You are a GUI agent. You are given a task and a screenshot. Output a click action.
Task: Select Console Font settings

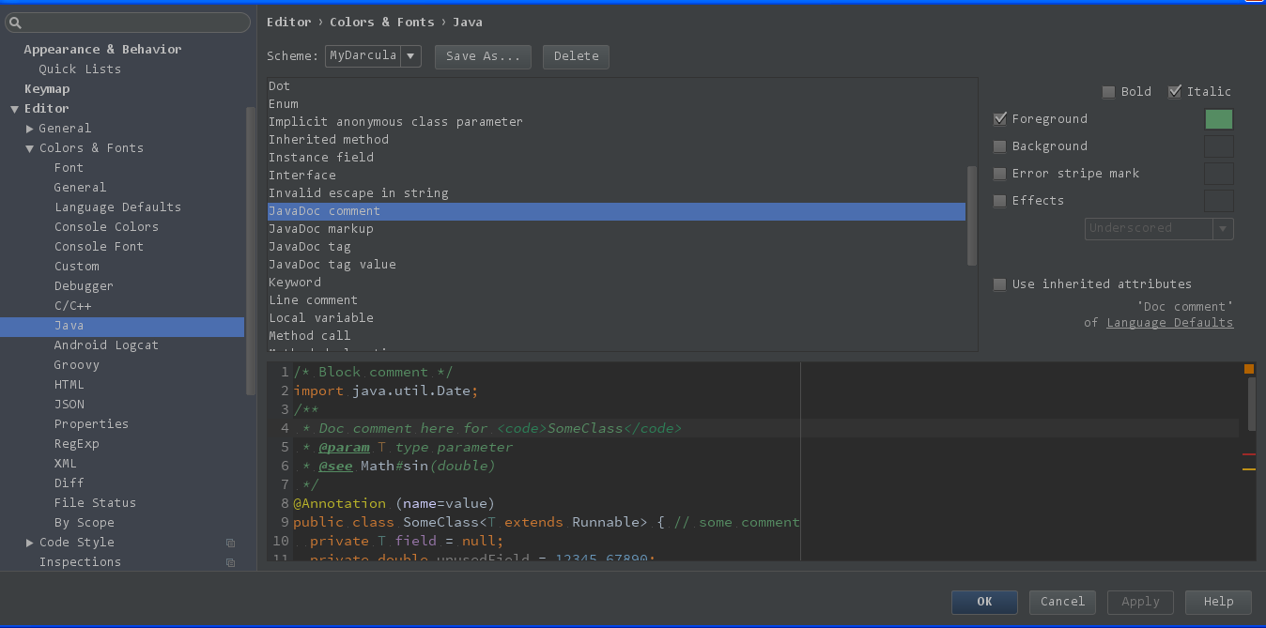(99, 247)
